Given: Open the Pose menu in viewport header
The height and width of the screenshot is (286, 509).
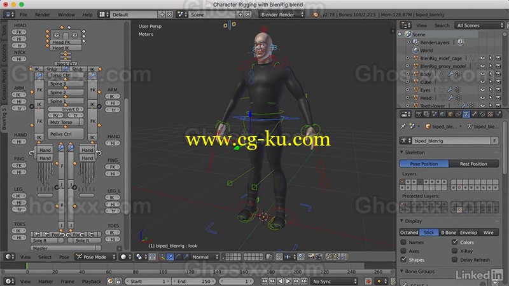Looking at the screenshot, I should [x=64, y=257].
